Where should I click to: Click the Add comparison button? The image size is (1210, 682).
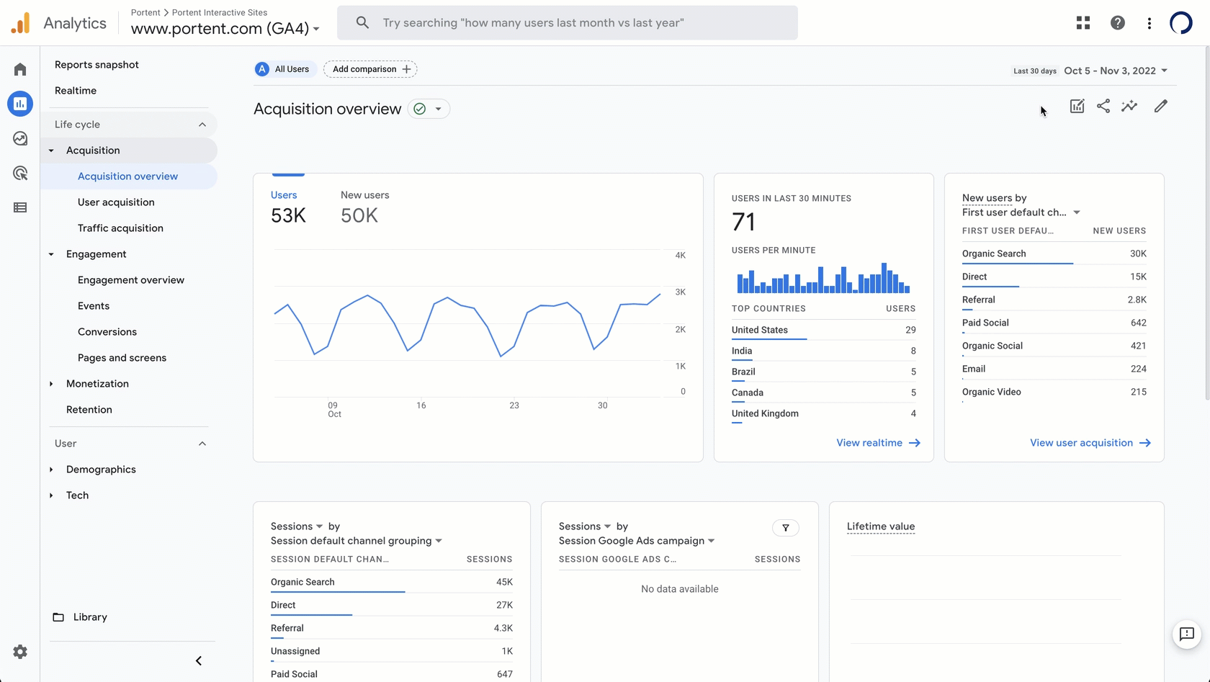coord(370,69)
